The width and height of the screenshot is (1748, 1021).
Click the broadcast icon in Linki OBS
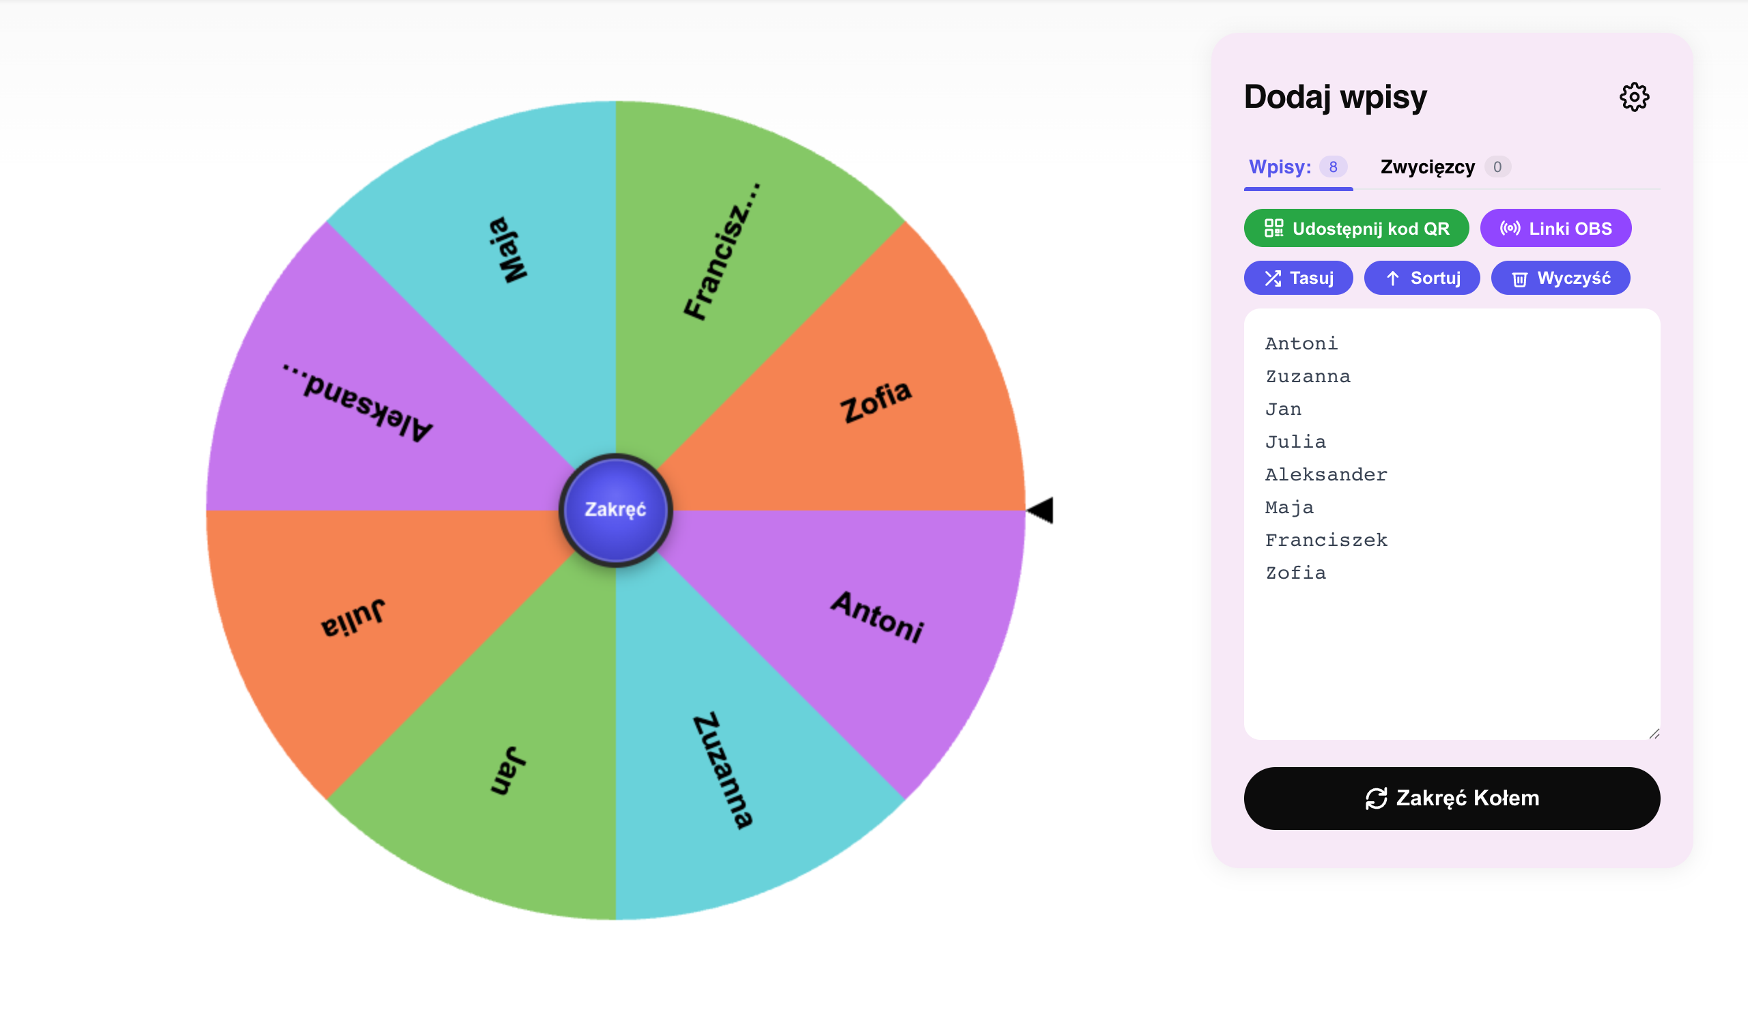(1510, 228)
